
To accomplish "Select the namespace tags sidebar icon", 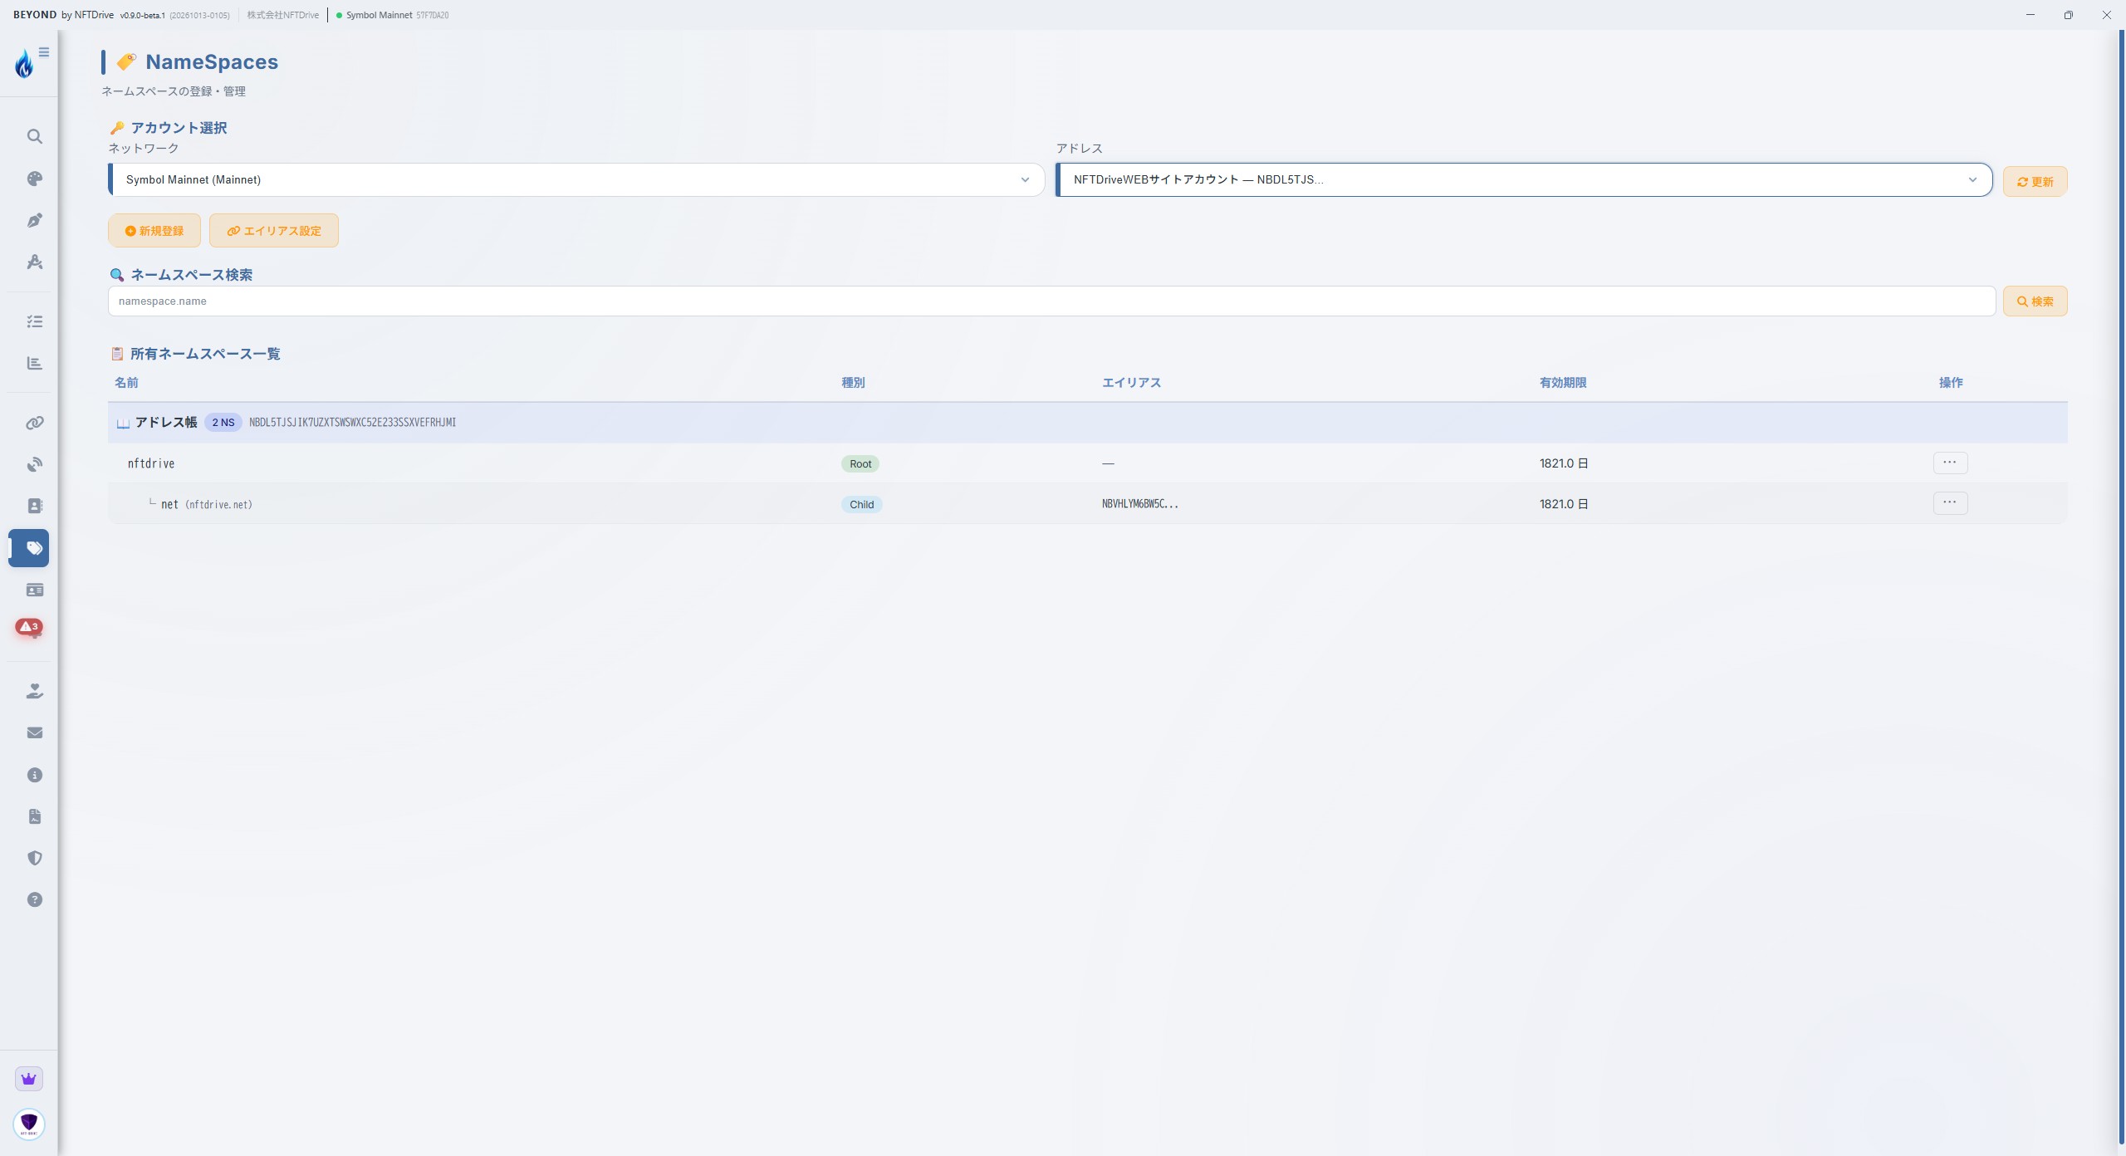I will tap(29, 548).
